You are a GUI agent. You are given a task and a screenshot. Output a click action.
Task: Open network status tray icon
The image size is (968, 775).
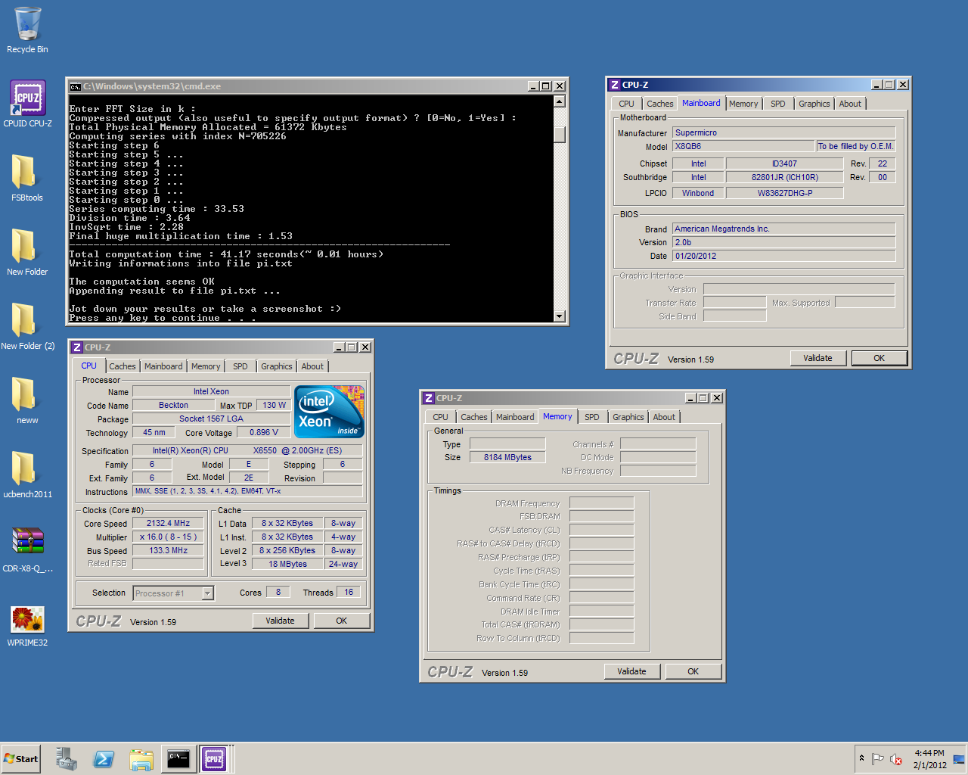(x=959, y=759)
